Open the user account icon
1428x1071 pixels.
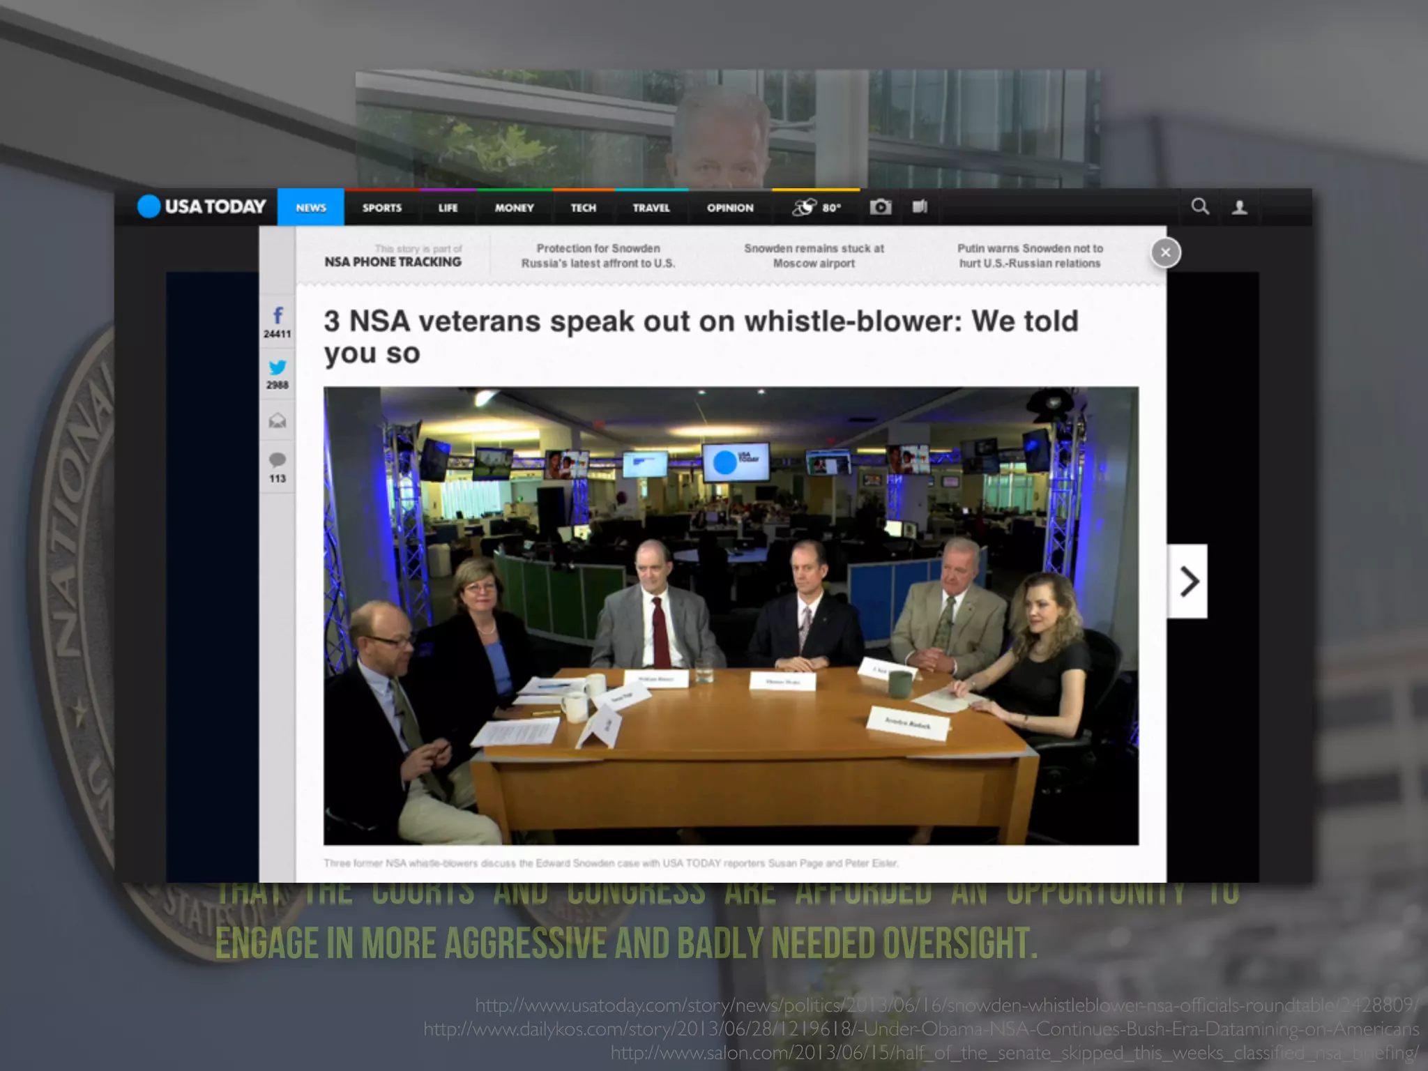pyautogui.click(x=1240, y=207)
